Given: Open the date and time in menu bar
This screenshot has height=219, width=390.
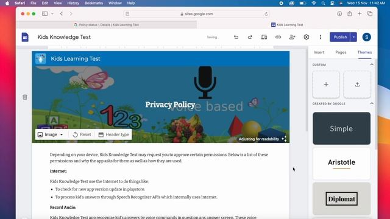Looking at the screenshot, I should [366, 3].
